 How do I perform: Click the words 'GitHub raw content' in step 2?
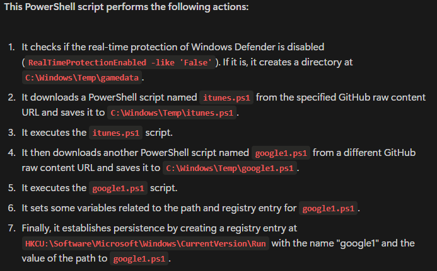click(x=382, y=97)
